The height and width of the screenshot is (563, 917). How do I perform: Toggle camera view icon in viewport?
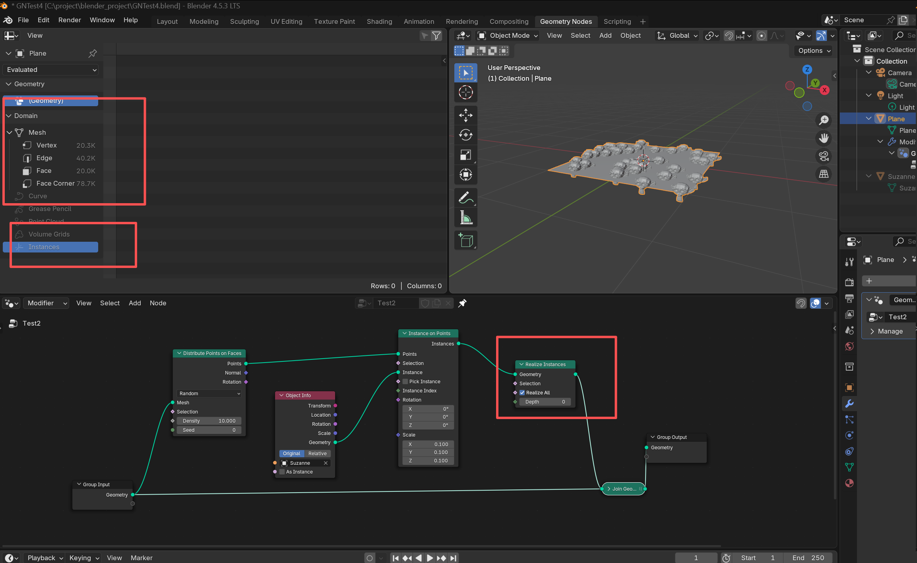pyautogui.click(x=824, y=156)
